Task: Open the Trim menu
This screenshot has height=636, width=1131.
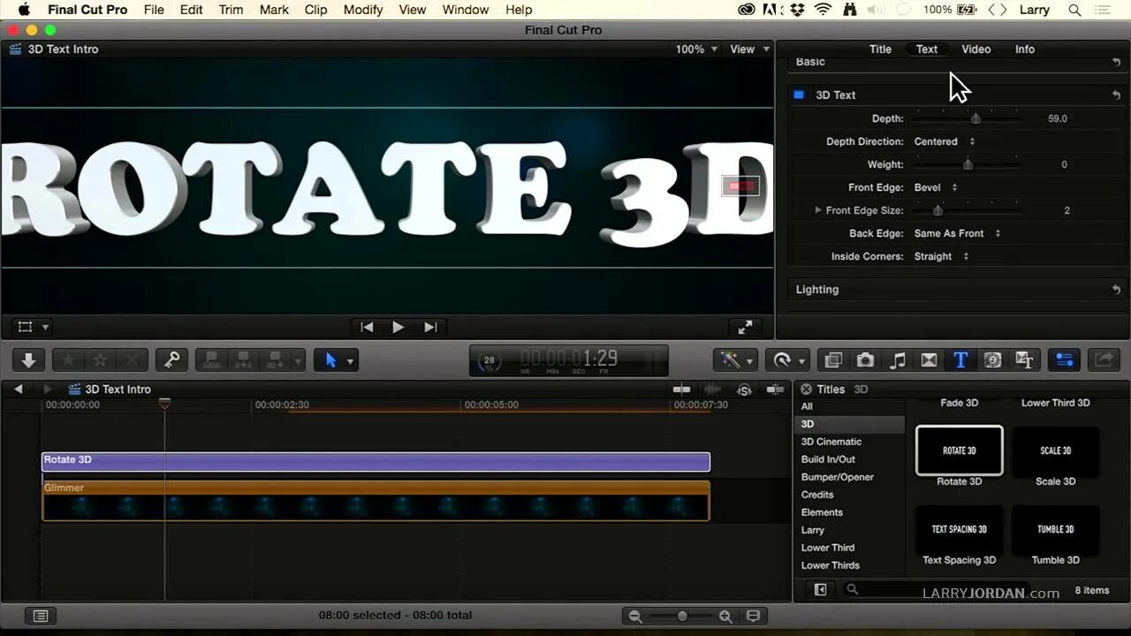Action: 231,10
